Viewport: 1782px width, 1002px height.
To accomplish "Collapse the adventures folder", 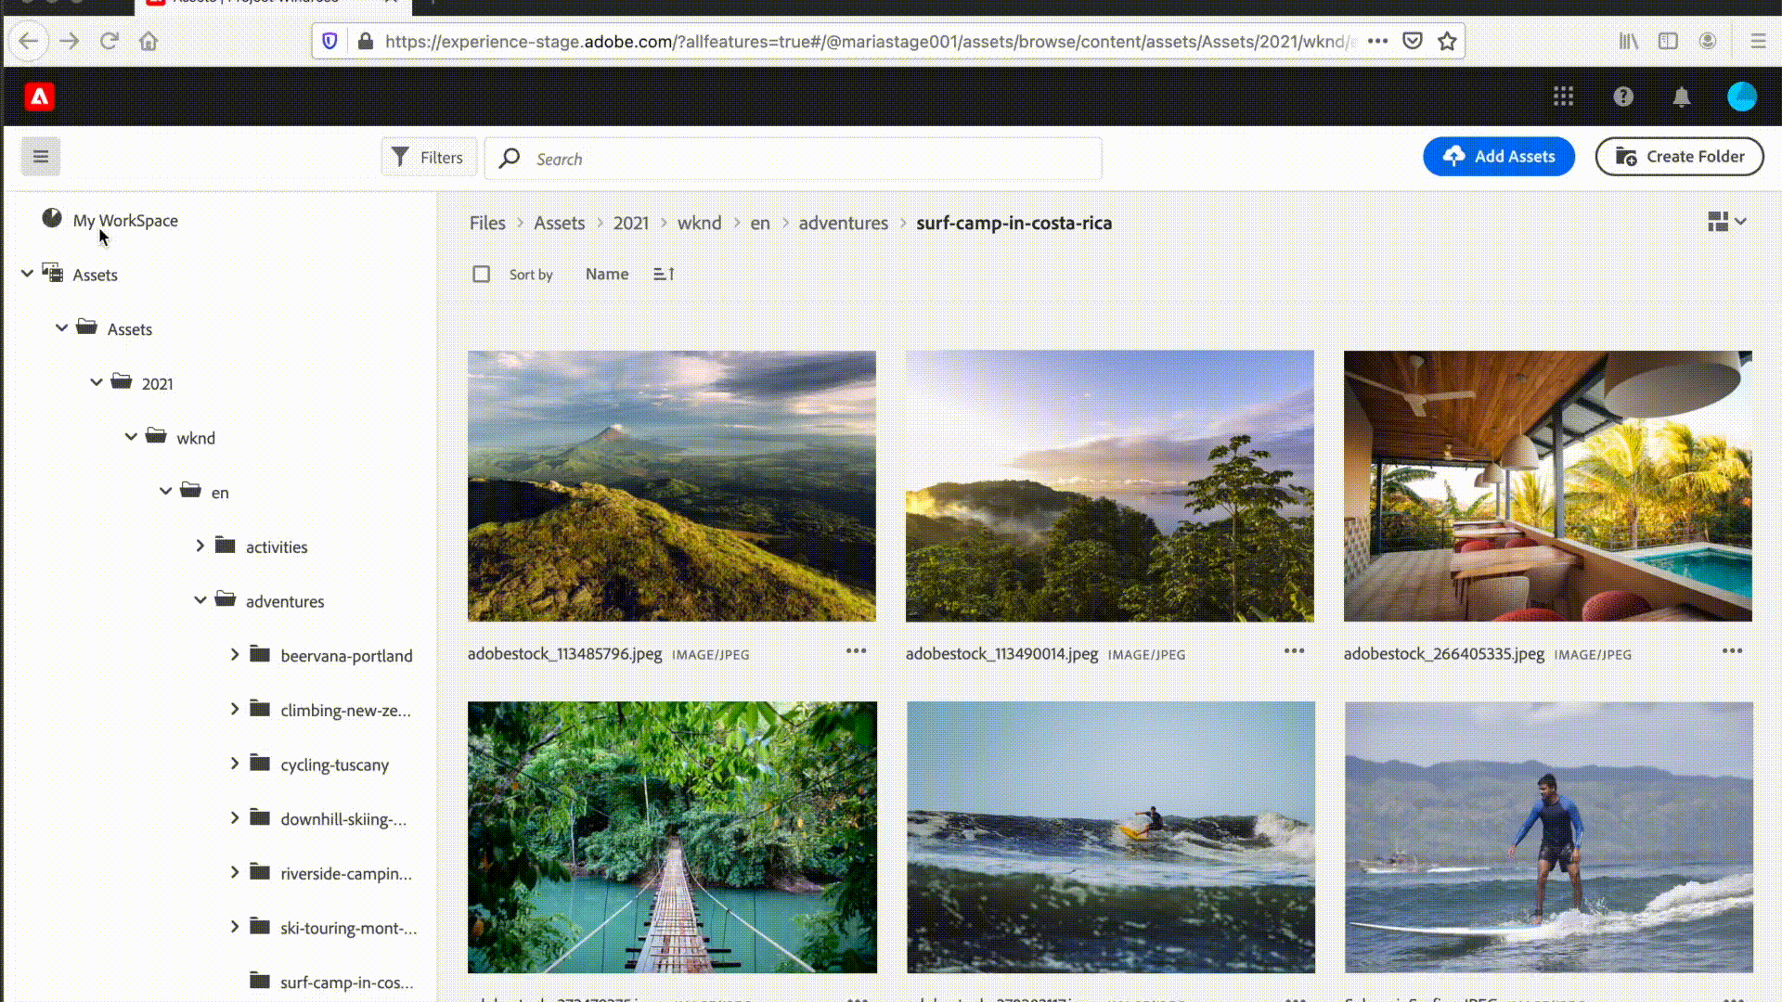I will (x=200, y=600).
